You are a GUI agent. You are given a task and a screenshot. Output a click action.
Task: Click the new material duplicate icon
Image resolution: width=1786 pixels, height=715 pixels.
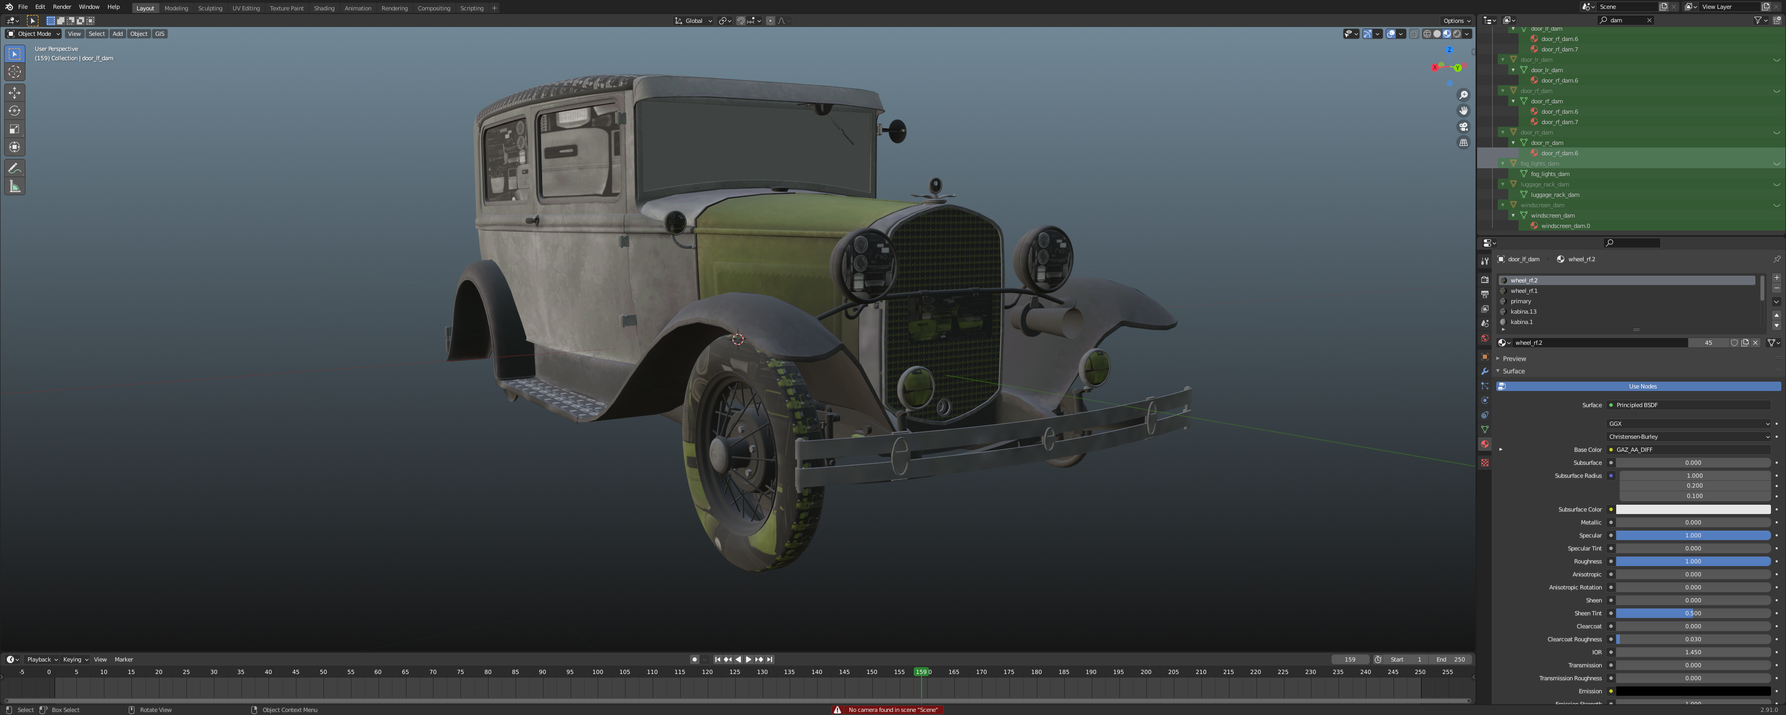(x=1745, y=343)
